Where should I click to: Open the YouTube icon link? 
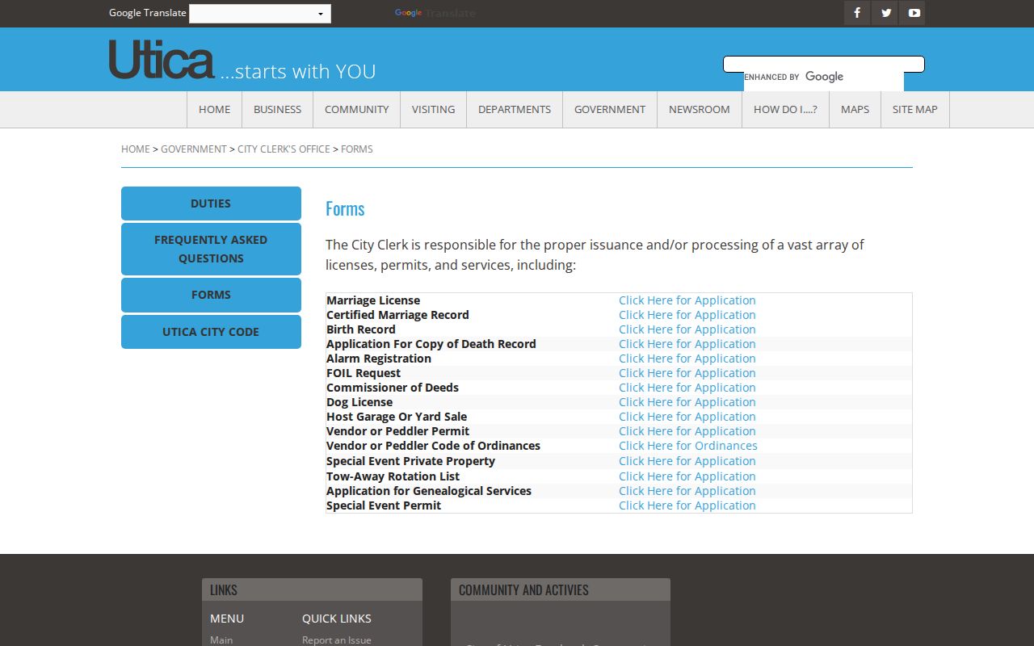pyautogui.click(x=913, y=13)
